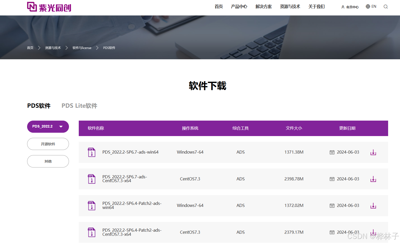
Task: Click 软件下载 page heading
Action: click(208, 86)
